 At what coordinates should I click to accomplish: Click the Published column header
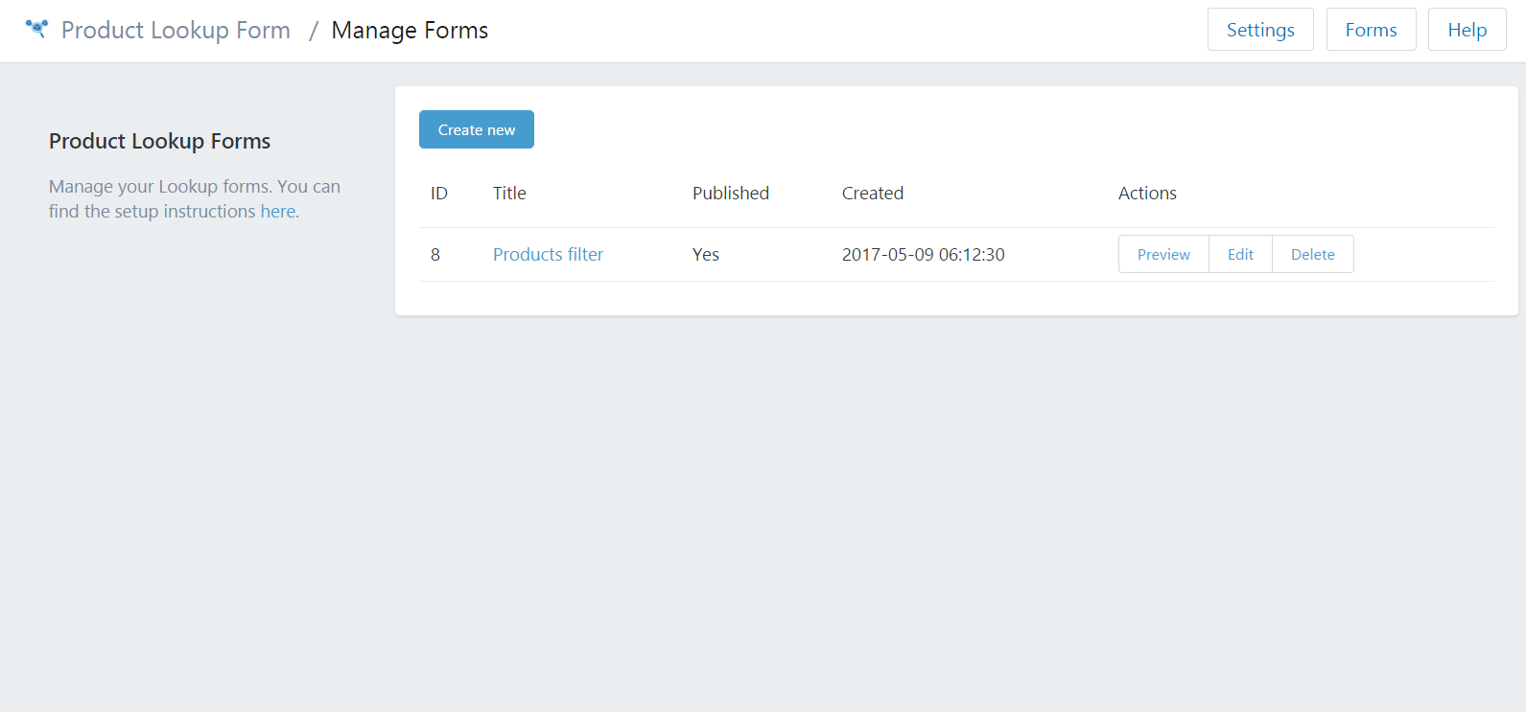(x=731, y=193)
